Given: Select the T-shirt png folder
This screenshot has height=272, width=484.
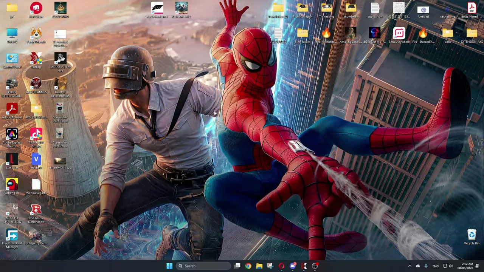Looking at the screenshot, I should (327, 10).
